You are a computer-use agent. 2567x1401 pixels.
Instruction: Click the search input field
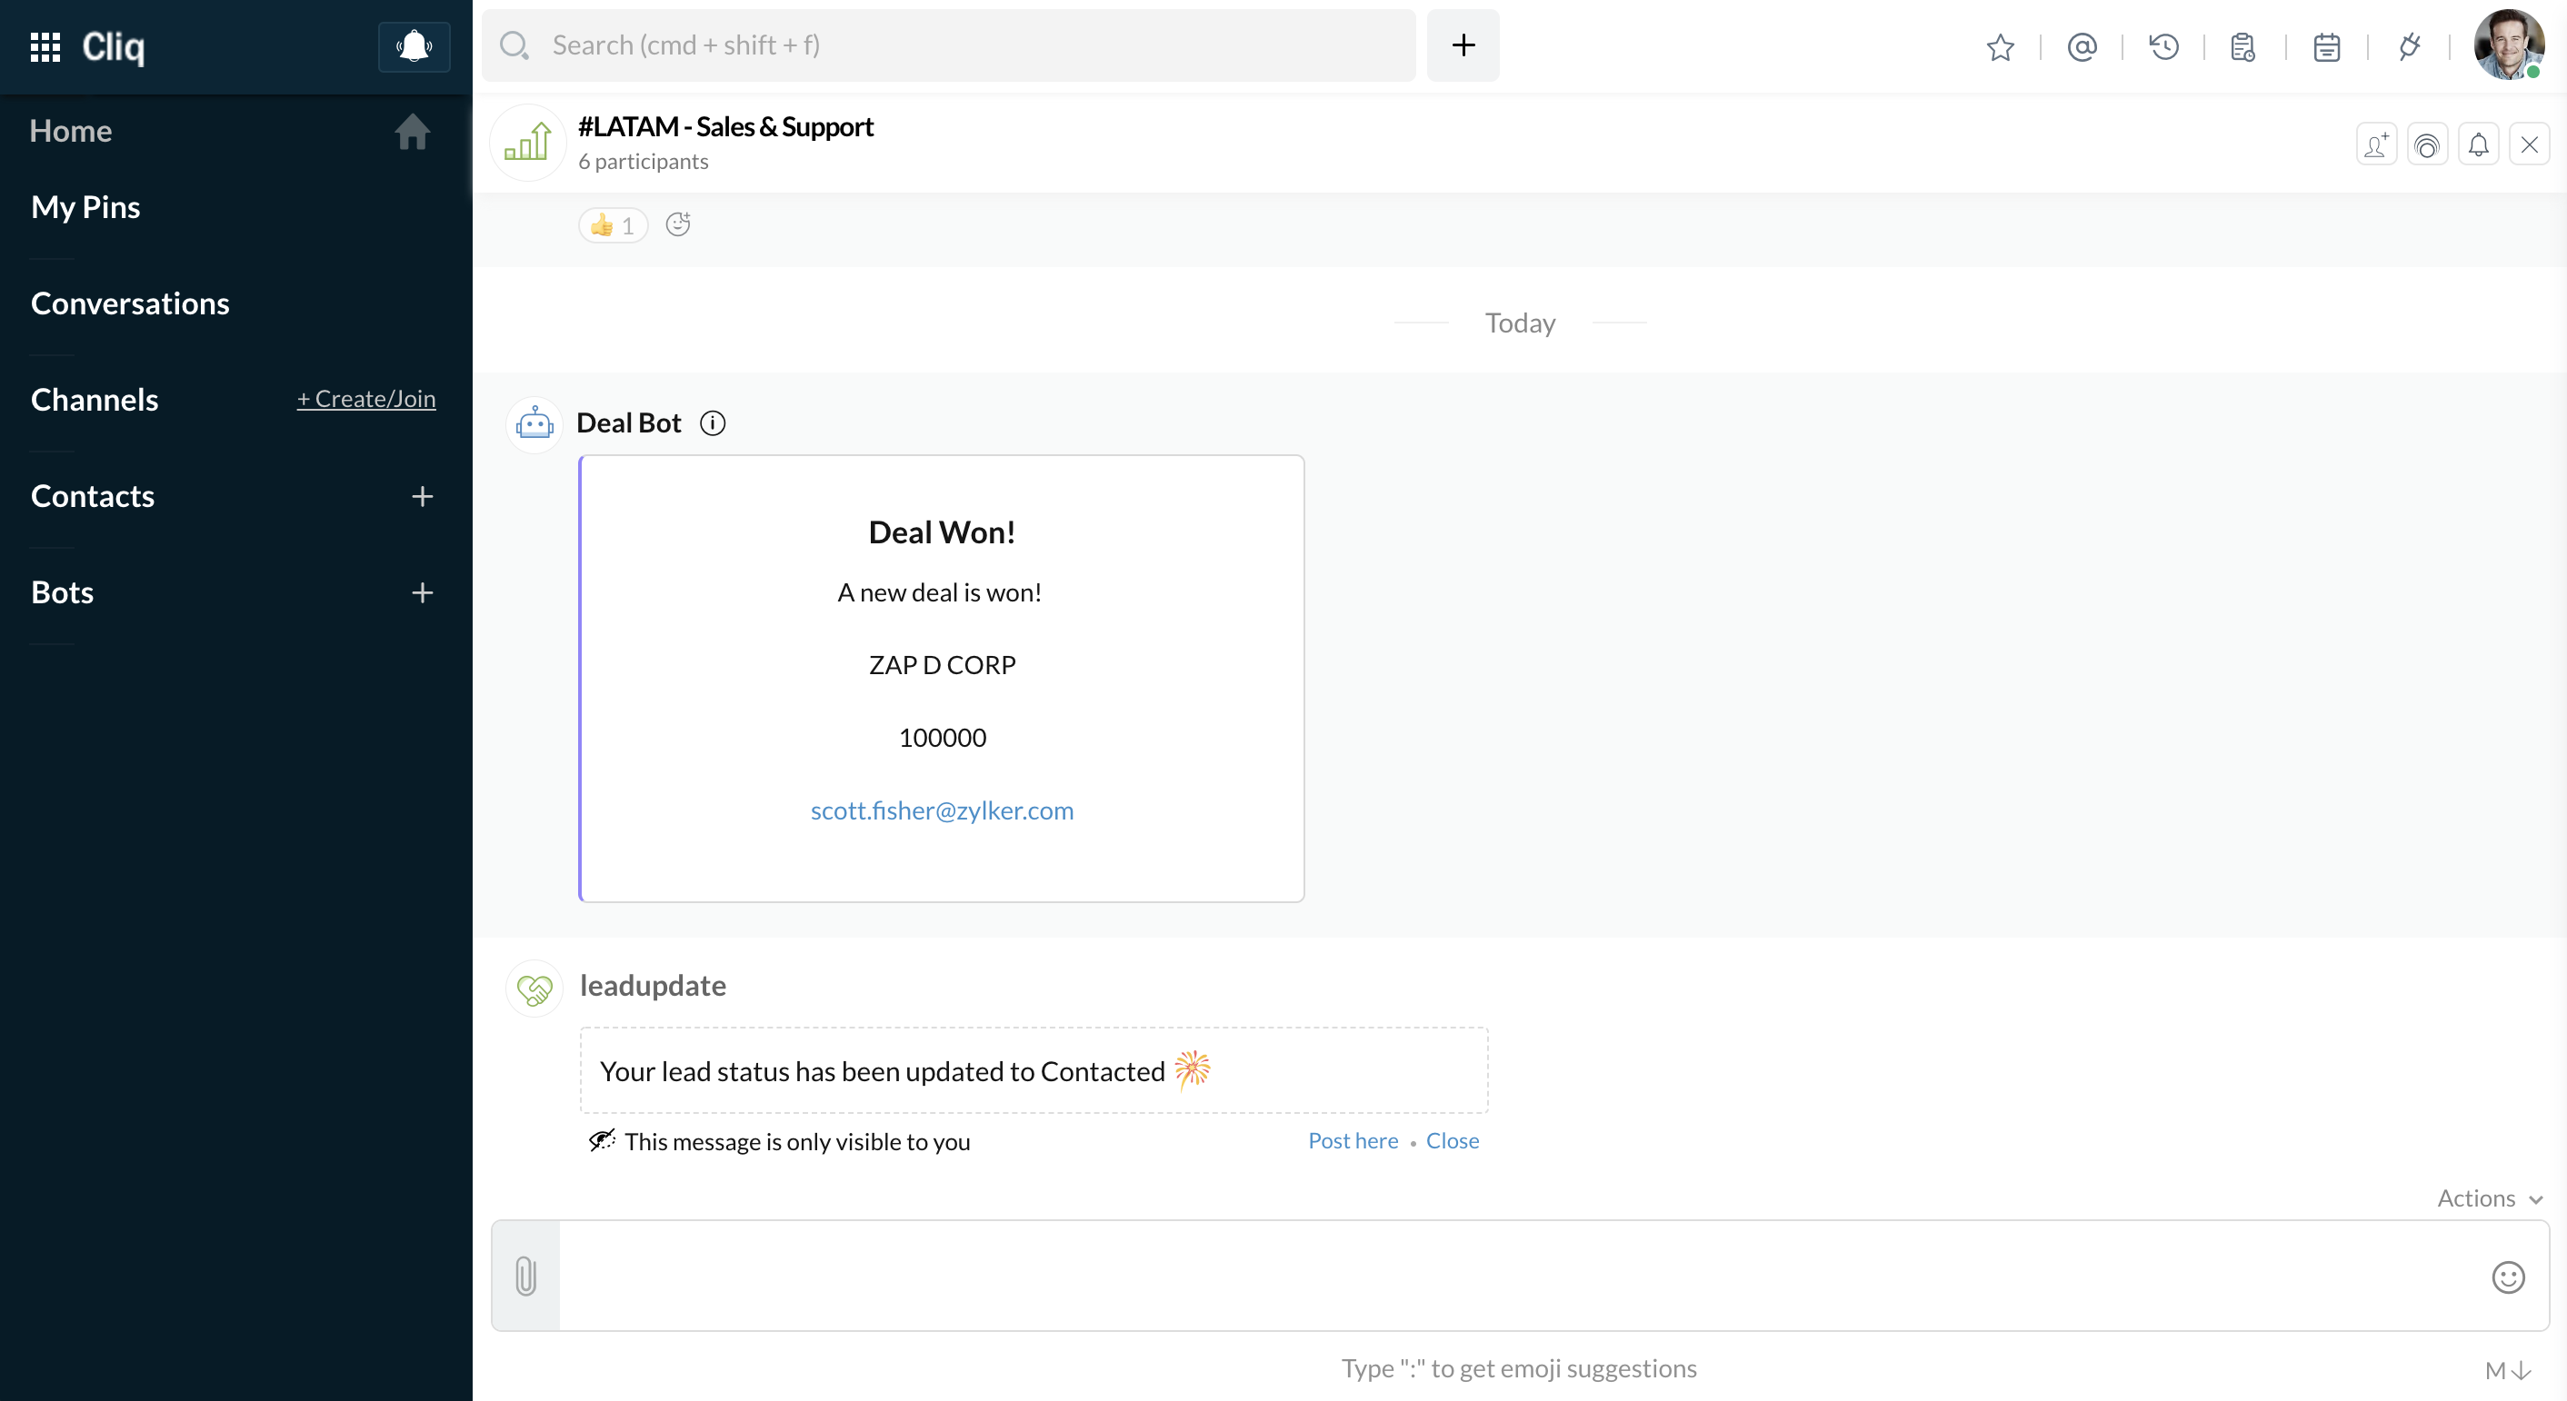point(949,45)
